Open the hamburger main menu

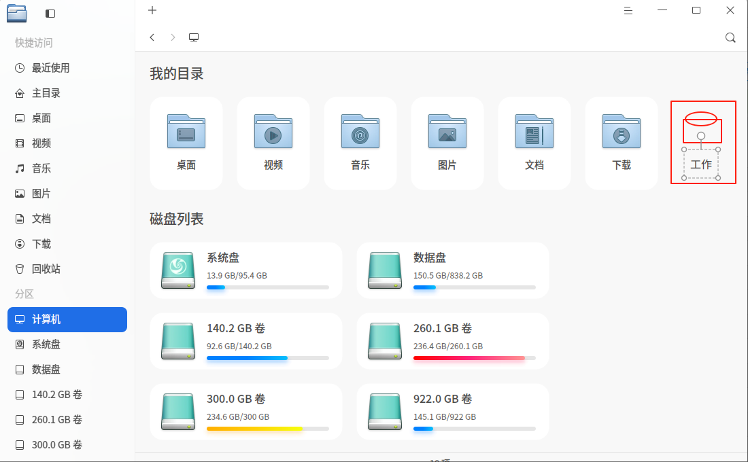tap(628, 10)
